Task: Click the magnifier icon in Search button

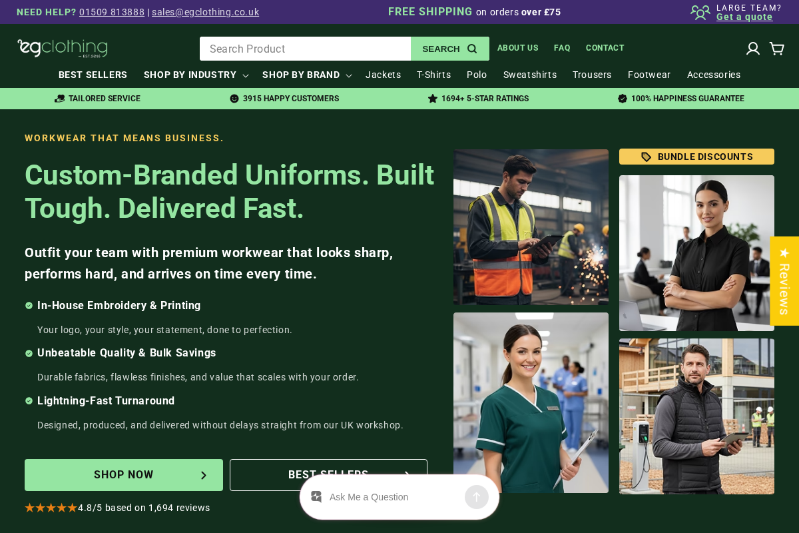Action: tap(472, 49)
